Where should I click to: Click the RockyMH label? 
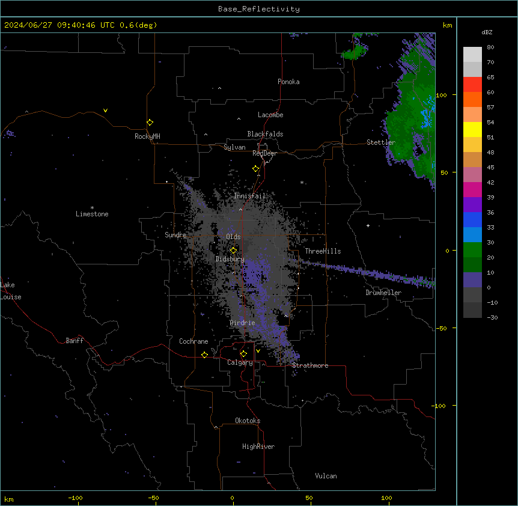click(147, 136)
